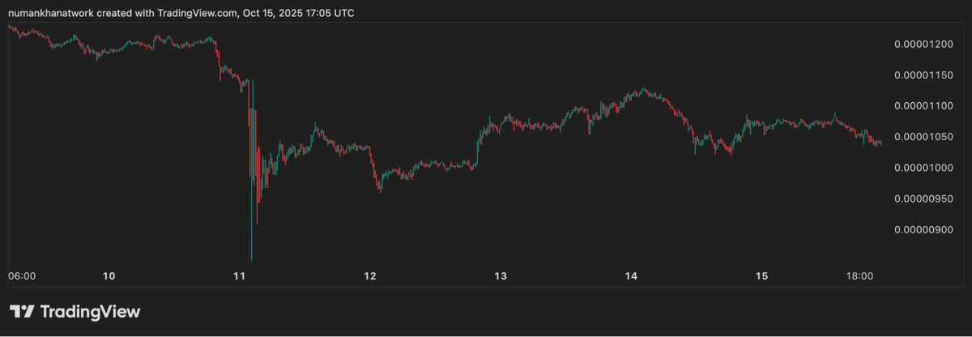
Task: Select the 18:00 time axis label
Action: tap(859, 276)
